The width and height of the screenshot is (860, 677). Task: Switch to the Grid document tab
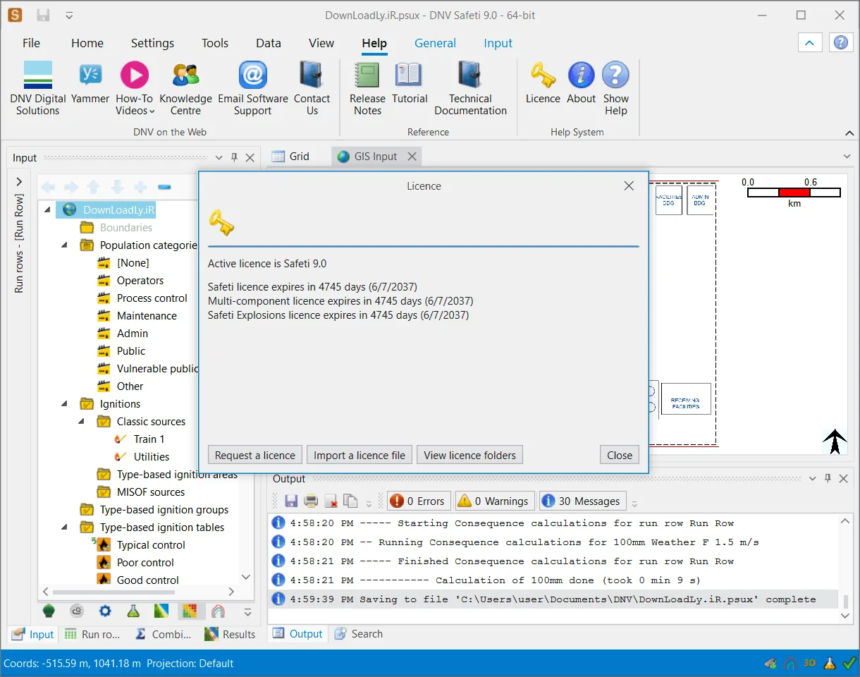pyautogui.click(x=290, y=157)
